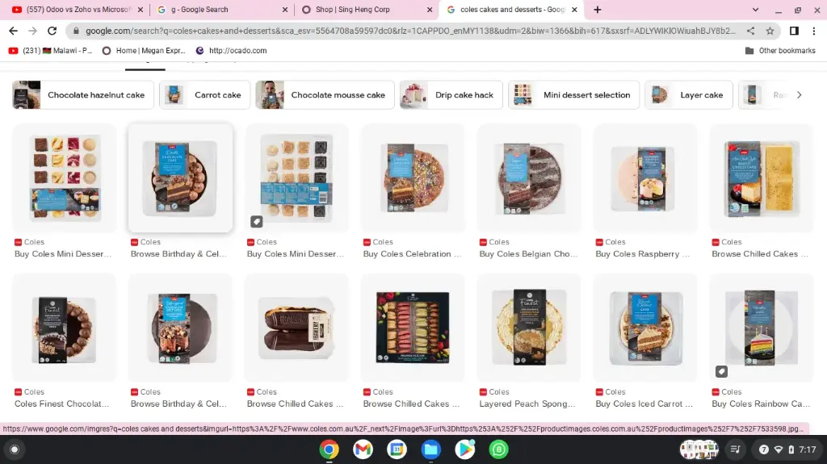Open macarons box Chilled Cakes image
The image size is (827, 464).
[413, 328]
